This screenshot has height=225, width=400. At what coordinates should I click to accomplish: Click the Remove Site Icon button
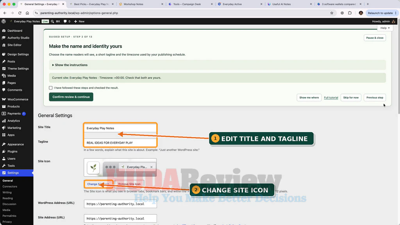point(129,184)
